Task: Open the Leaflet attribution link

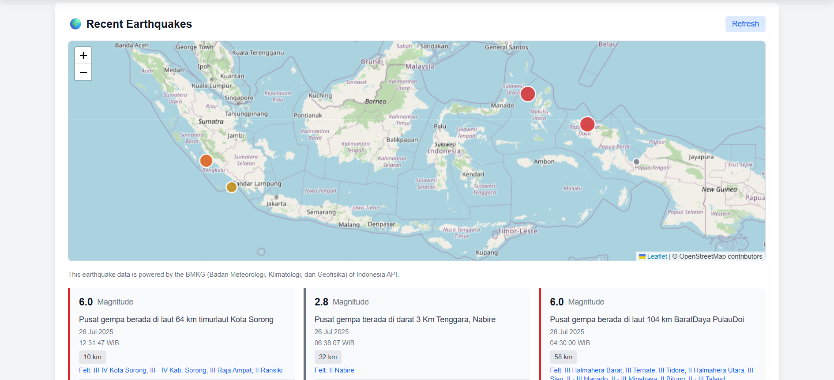Action: tap(657, 256)
